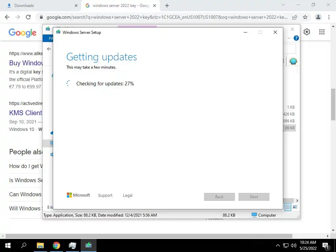Open the volume tray icon
Image resolution: width=336 pixels, height=252 pixels.
pyautogui.click(x=294, y=245)
